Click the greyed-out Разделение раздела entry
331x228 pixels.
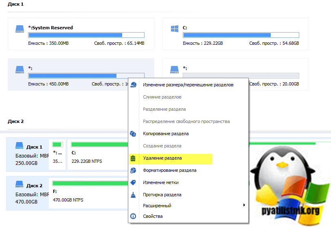(x=164, y=110)
